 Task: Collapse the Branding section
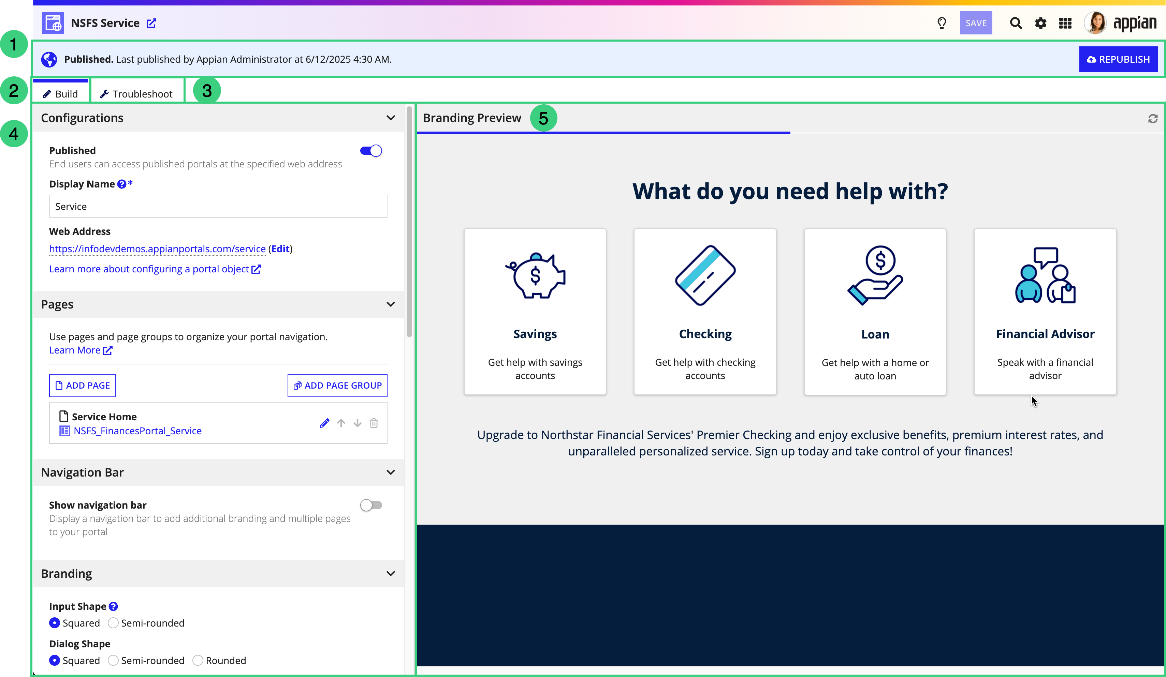pyautogui.click(x=391, y=573)
